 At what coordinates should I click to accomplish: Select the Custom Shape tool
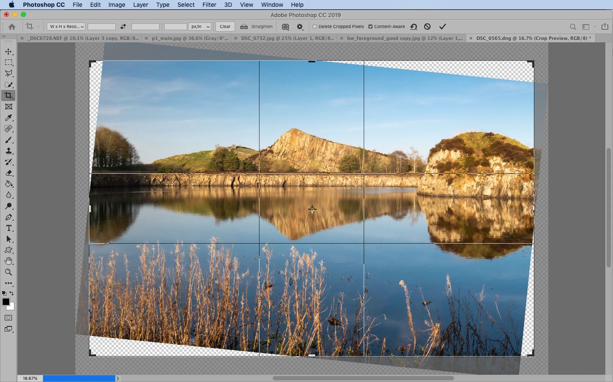click(x=9, y=250)
